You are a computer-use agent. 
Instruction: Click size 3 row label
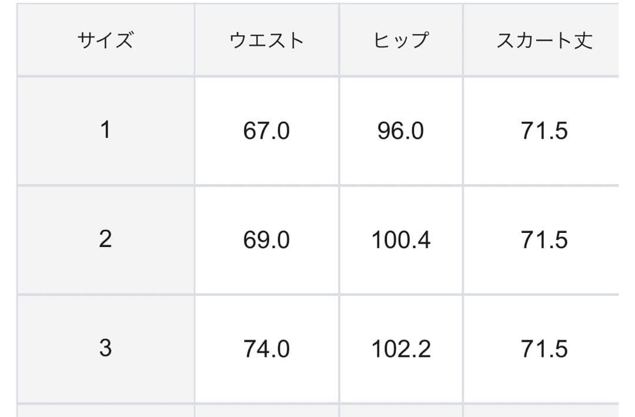click(x=105, y=348)
